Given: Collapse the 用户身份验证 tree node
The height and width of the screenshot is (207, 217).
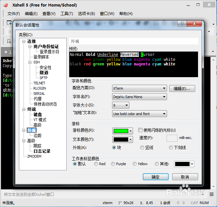Looking at the screenshot, I should pyautogui.click(x=30, y=46).
